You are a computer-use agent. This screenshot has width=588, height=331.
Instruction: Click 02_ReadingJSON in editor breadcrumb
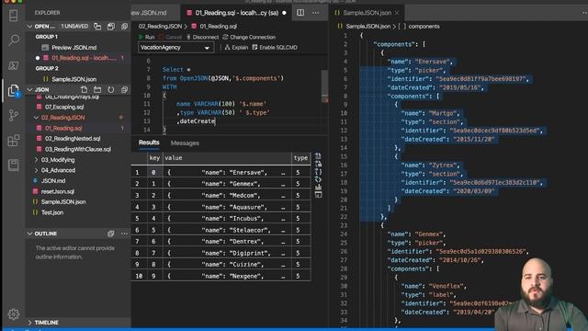[x=160, y=27]
